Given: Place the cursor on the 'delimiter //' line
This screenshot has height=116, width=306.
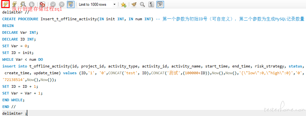Looking at the screenshot, I should point(15,12).
